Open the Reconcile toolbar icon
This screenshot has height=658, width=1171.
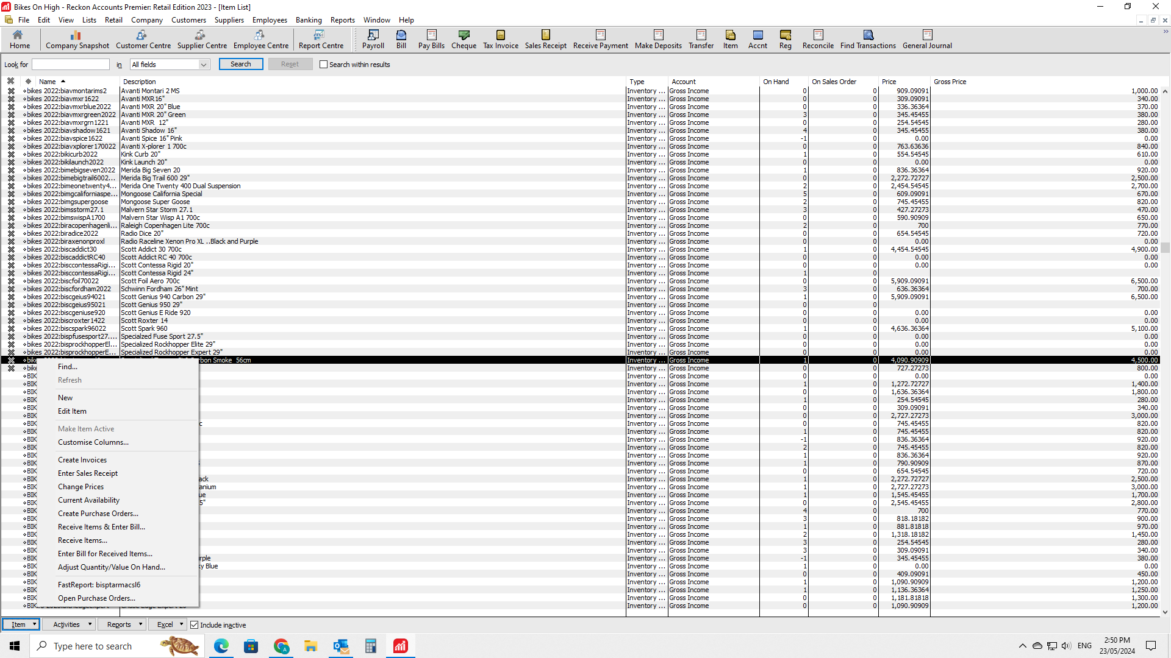click(817, 40)
